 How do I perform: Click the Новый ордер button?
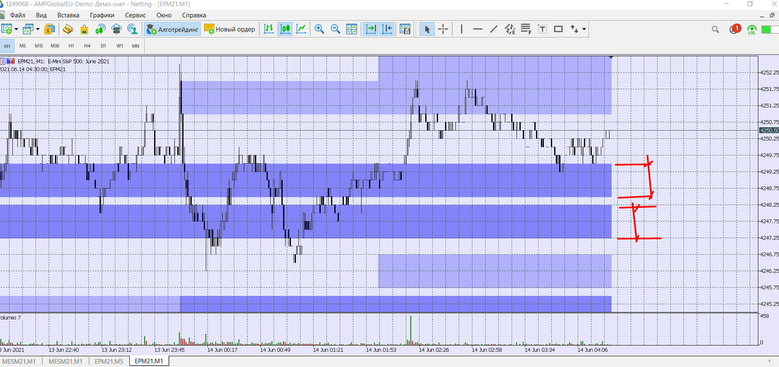[x=230, y=29]
